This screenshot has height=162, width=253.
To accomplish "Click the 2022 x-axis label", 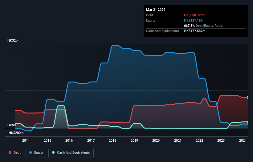I will click(199, 140).
